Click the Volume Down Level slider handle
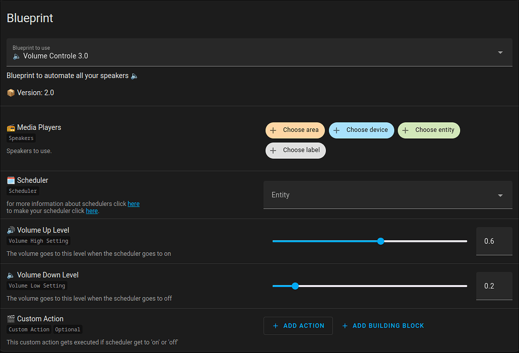The image size is (519, 353). click(295, 286)
